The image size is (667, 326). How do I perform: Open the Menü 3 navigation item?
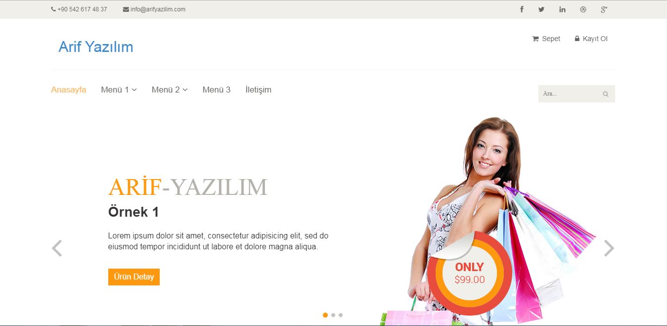tap(216, 90)
